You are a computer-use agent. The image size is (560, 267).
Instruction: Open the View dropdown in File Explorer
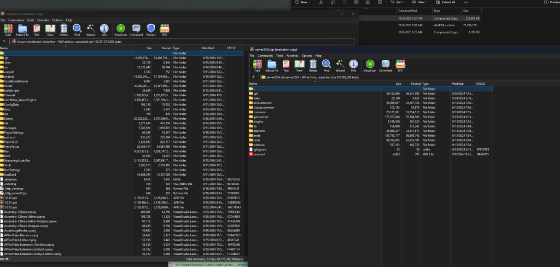pos(422,3)
